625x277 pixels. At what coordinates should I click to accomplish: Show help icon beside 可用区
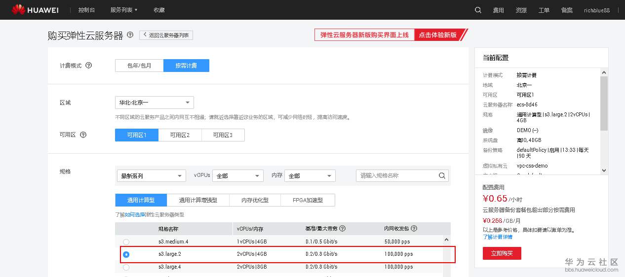point(83,135)
